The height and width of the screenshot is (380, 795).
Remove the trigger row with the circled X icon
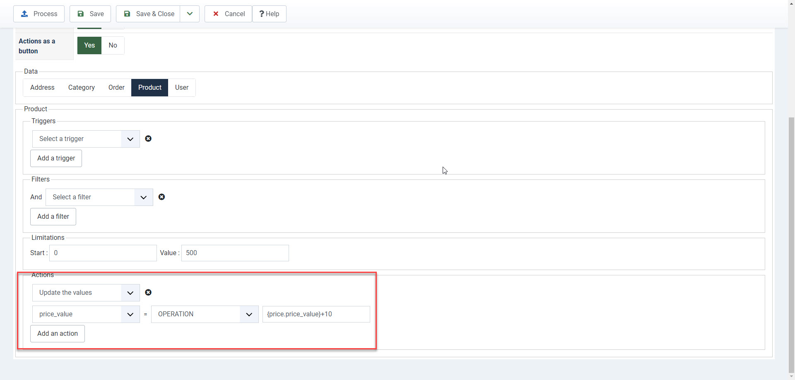pyautogui.click(x=148, y=139)
